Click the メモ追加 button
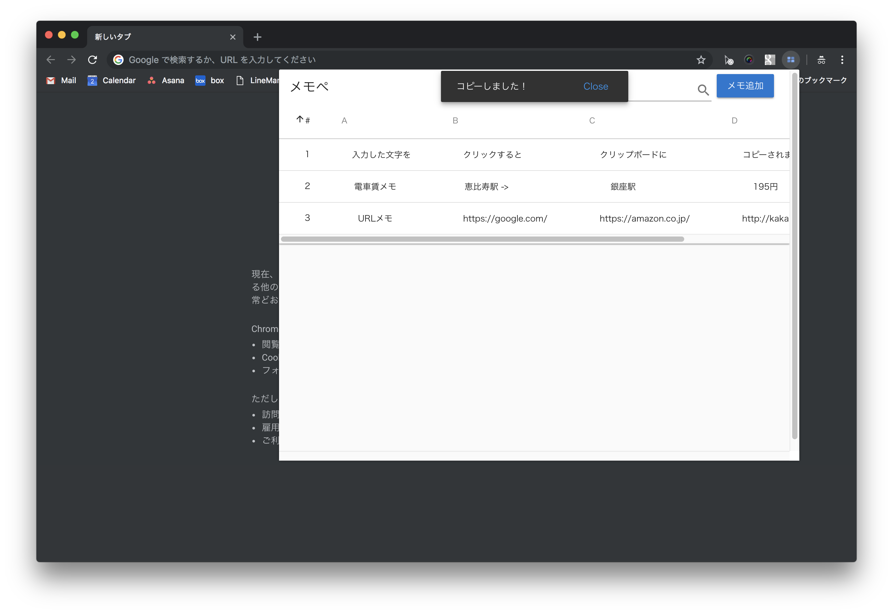 (745, 86)
